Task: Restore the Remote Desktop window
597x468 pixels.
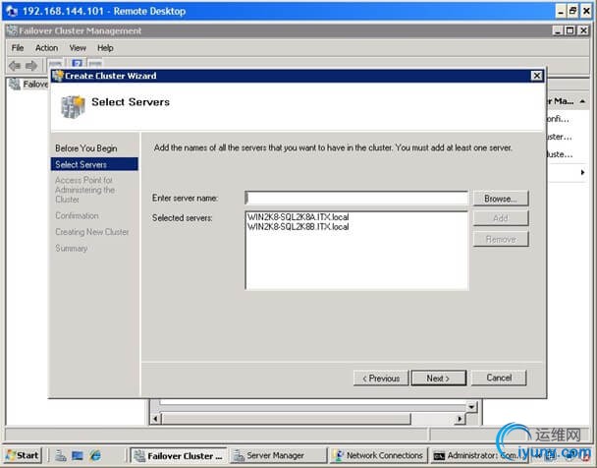Action: tap(573, 11)
